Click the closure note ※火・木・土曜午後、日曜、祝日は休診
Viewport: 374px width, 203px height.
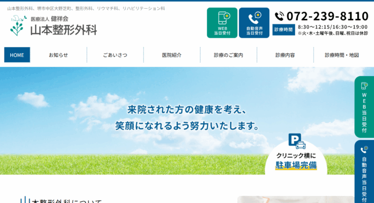(x=333, y=33)
